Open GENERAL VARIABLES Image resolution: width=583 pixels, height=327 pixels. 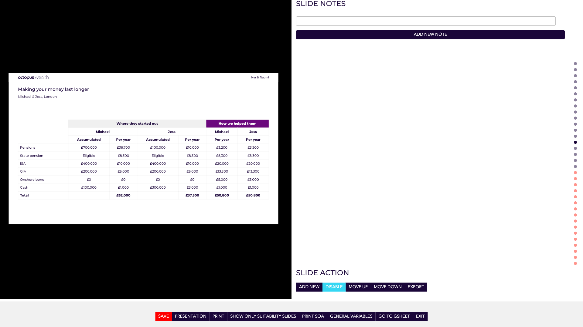[351, 316]
